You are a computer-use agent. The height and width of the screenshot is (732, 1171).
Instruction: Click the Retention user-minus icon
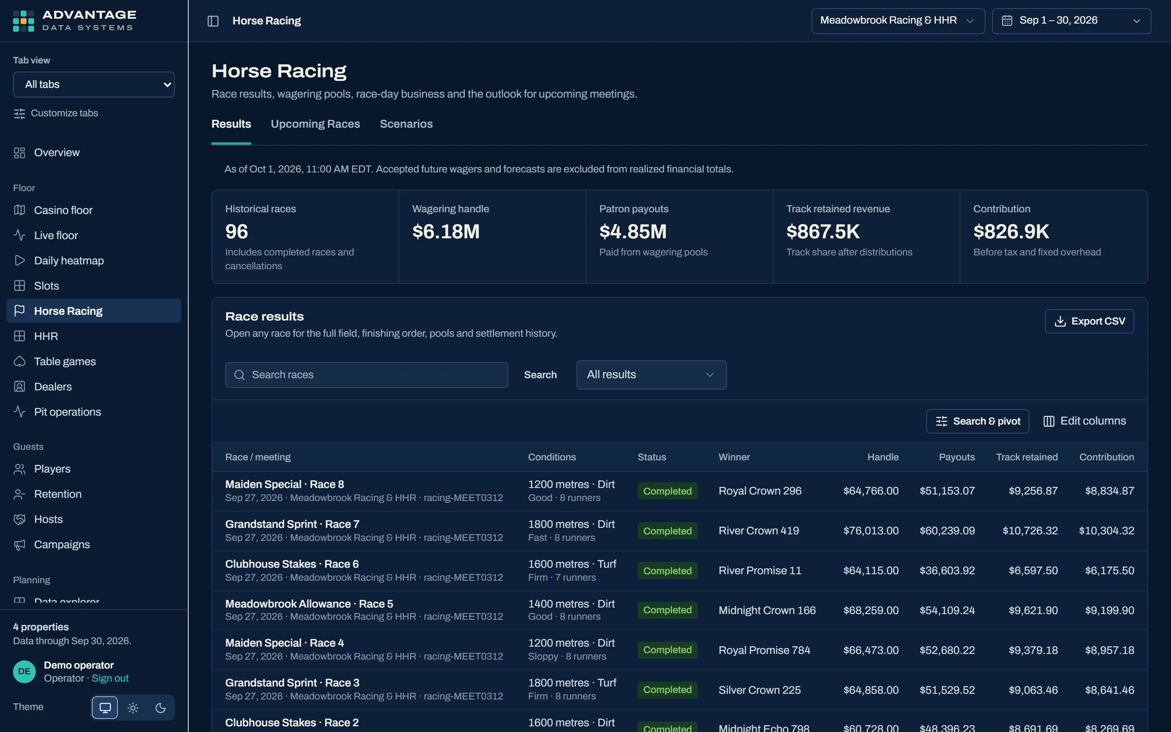(20, 494)
